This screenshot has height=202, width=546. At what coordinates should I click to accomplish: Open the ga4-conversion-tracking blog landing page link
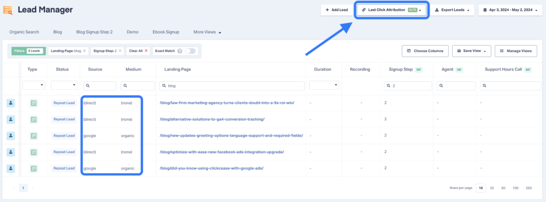212,119
